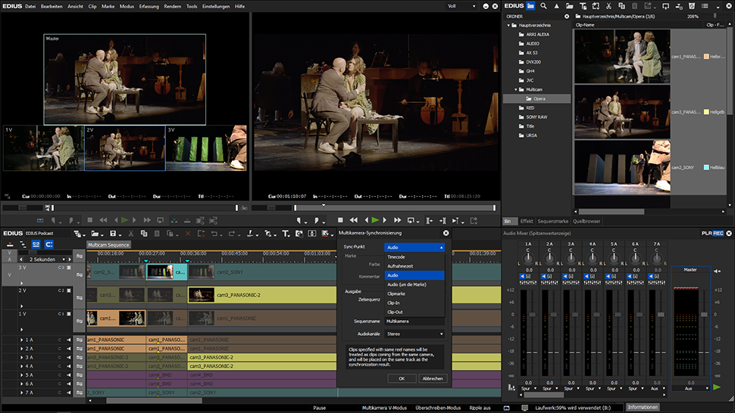
Task: Click the bin folder view icon
Action: point(530,6)
